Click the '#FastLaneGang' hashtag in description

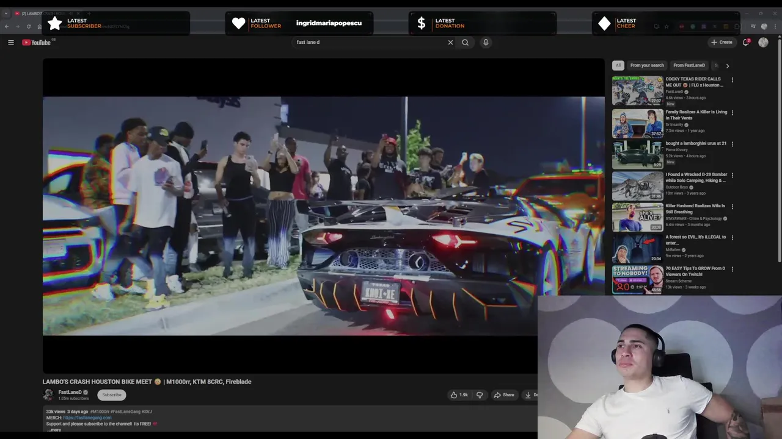click(x=125, y=412)
